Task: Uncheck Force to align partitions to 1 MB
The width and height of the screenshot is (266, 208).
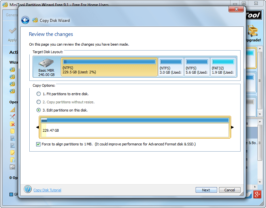Action: (x=38, y=144)
